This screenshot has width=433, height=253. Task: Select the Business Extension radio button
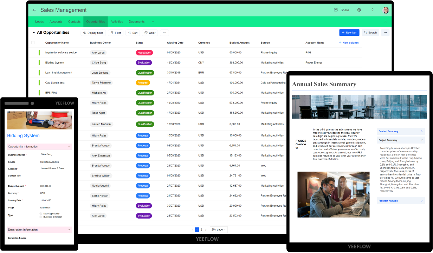coord(41,217)
